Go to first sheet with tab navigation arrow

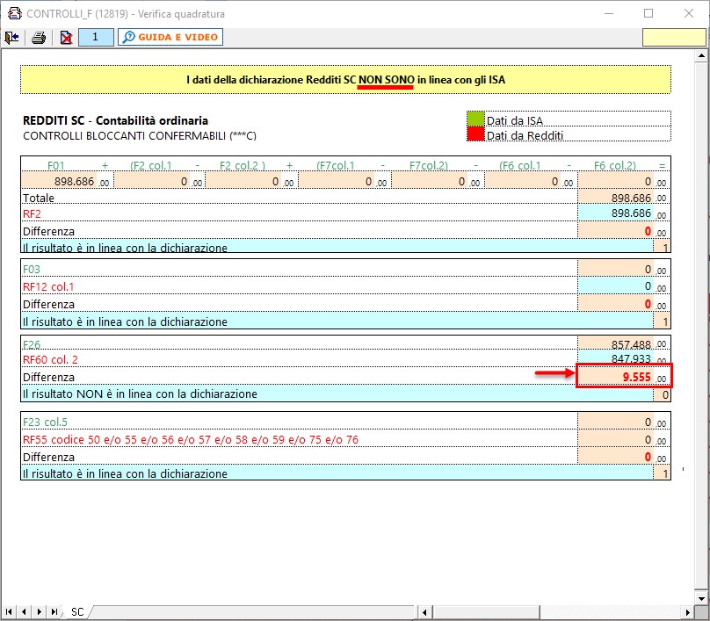pyautogui.click(x=9, y=612)
